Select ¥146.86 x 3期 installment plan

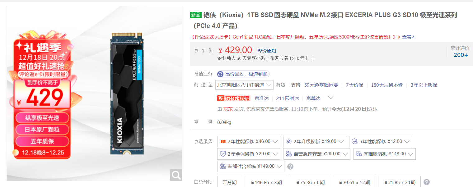266,182
